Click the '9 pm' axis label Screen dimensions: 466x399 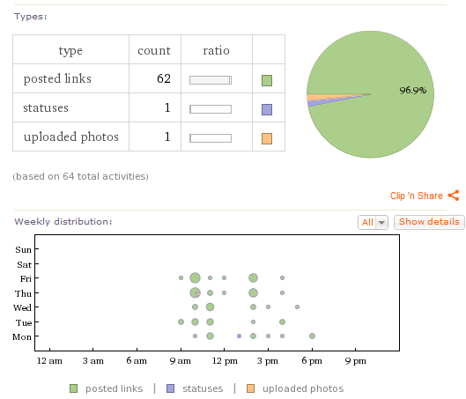coord(356,361)
